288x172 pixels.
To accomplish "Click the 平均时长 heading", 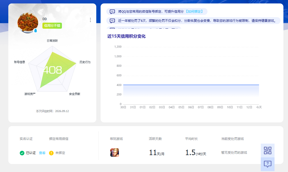I will click(191, 139).
